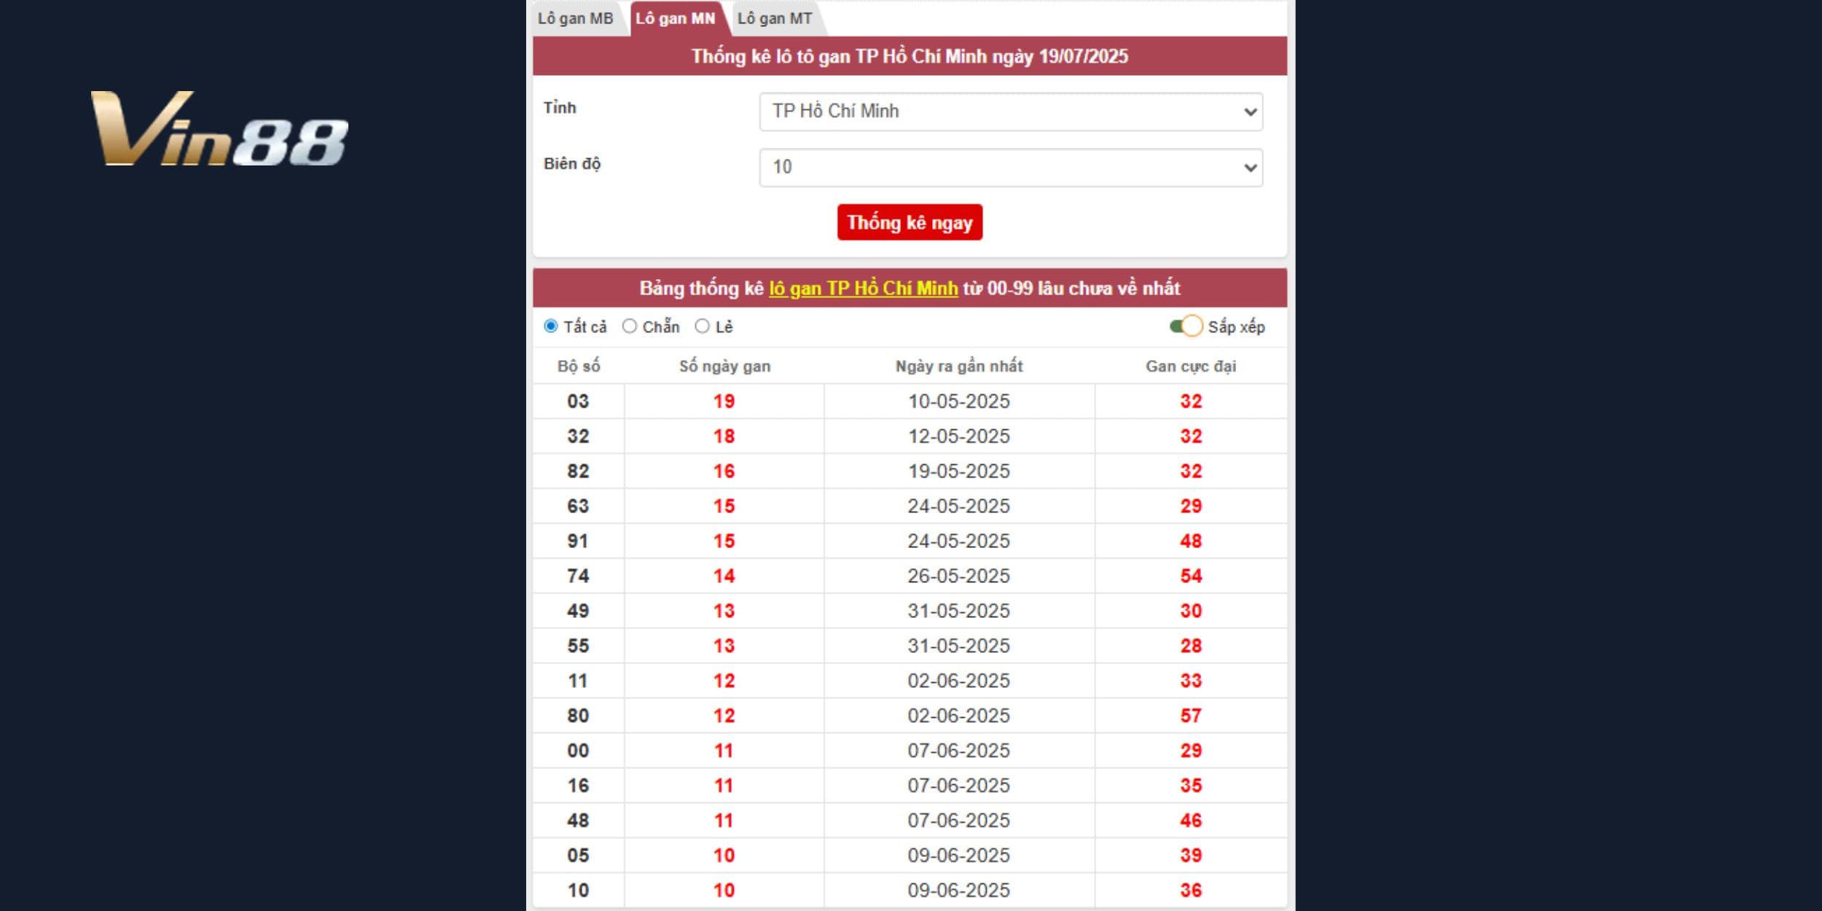Select number 80 in Bộ số column
The height and width of the screenshot is (911, 1822).
click(x=578, y=716)
